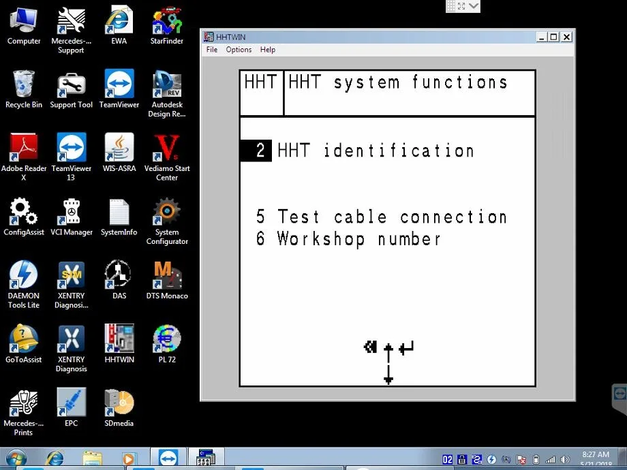This screenshot has width=627, height=470.
Task: Switch to the HHTWIN taskbar button
Action: click(x=206, y=458)
